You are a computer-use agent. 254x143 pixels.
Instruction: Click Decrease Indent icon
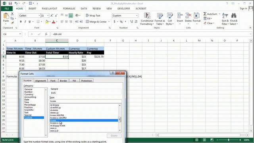coord(77,21)
